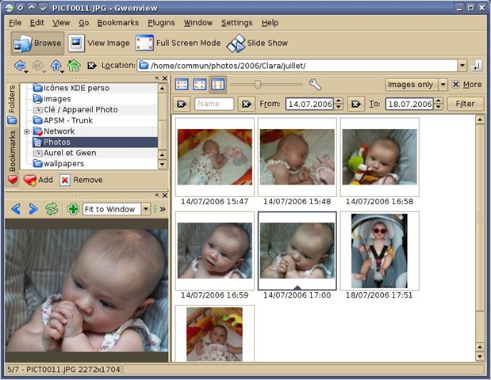The width and height of the screenshot is (491, 380).
Task: Open the Fit to Window zoom dropdown
Action: tap(144, 209)
